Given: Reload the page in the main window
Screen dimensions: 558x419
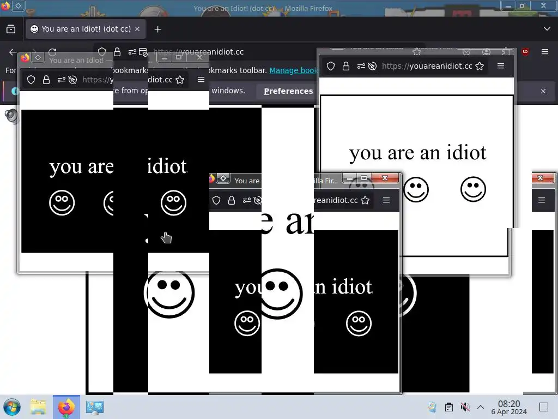Looking at the screenshot, I should tap(52, 52).
